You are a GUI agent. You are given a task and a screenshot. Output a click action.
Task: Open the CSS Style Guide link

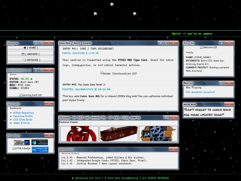click(23, 120)
